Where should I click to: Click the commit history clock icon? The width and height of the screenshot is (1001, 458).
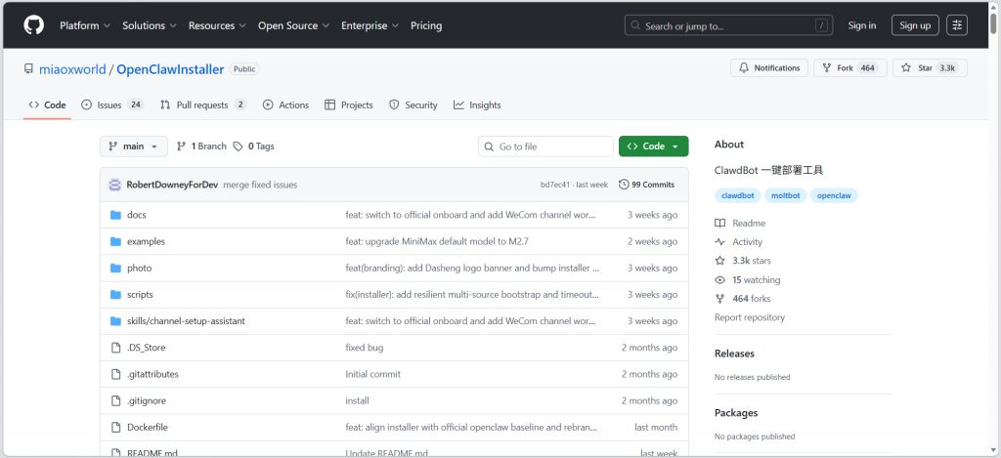[624, 185]
